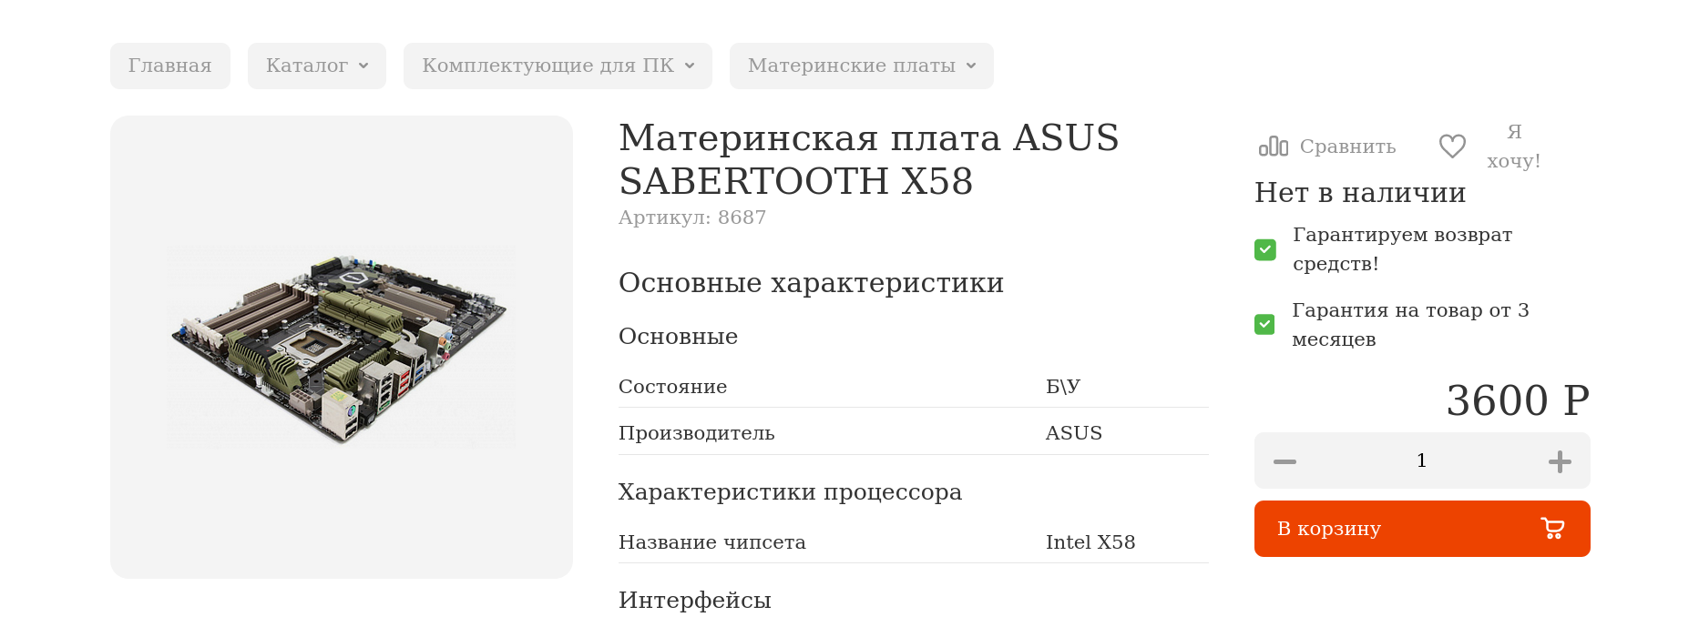Increase quantity with the plus icon
The image size is (1699, 617).
pyautogui.click(x=1560, y=461)
